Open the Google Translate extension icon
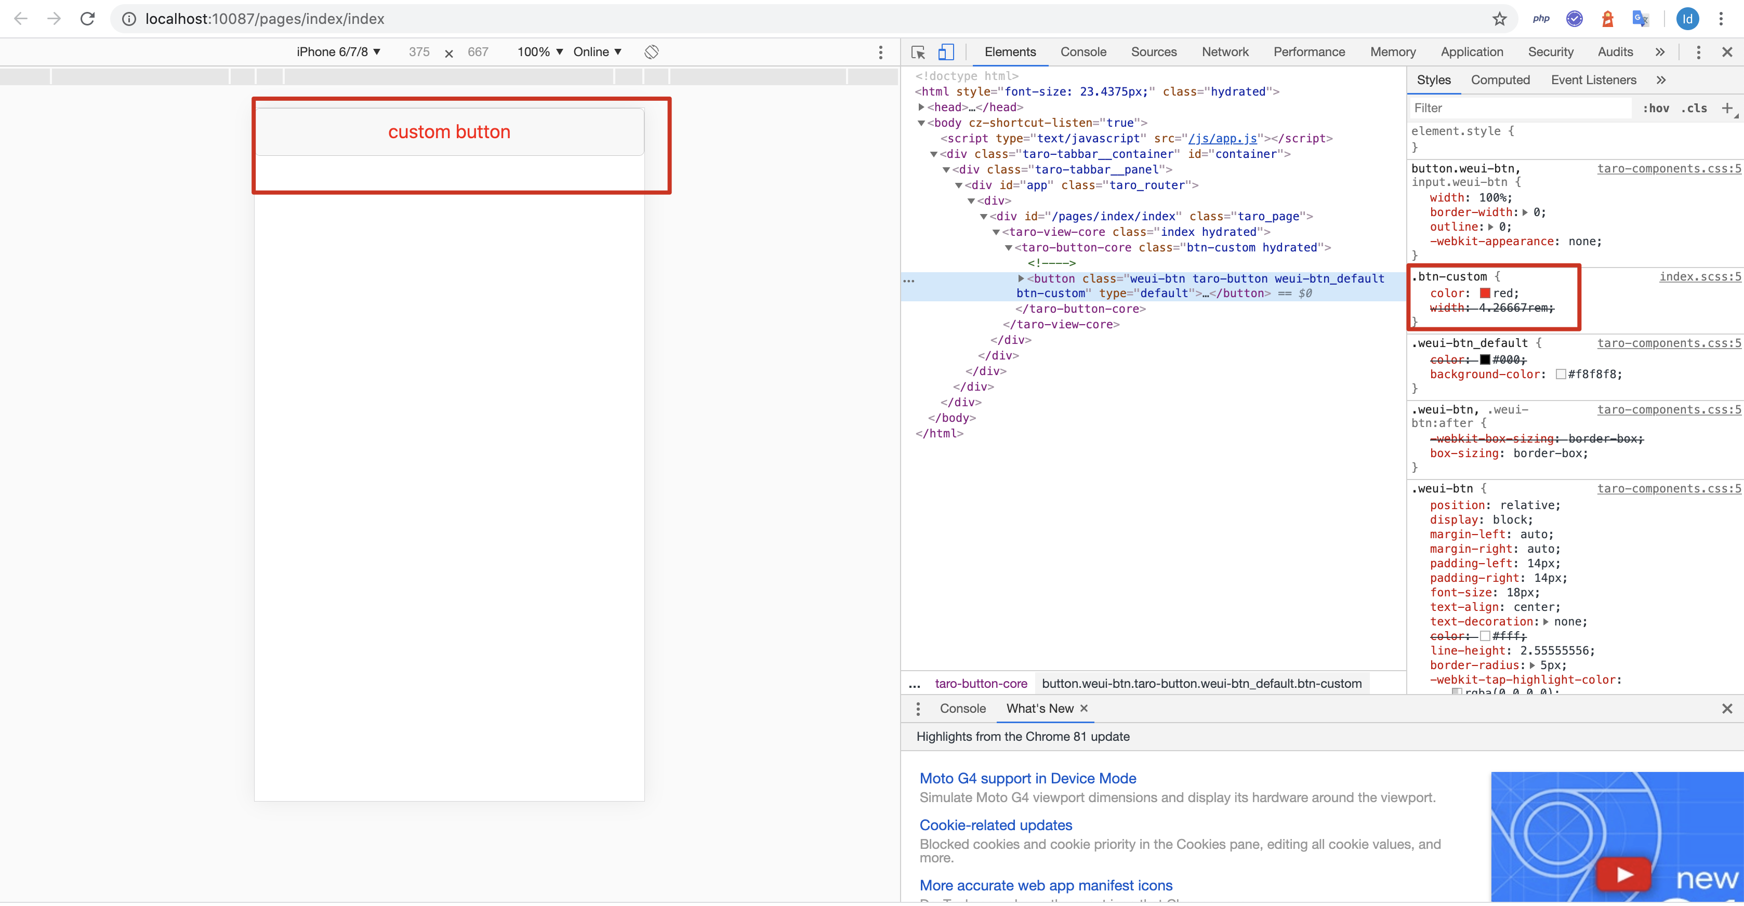1744x906 pixels. click(1641, 19)
